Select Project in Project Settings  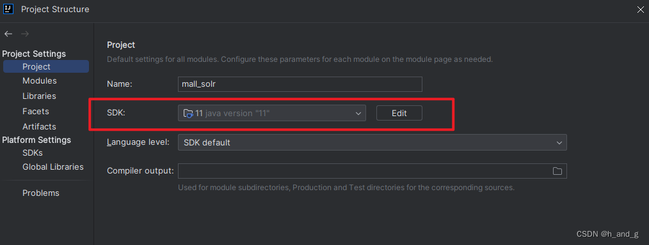46,66
